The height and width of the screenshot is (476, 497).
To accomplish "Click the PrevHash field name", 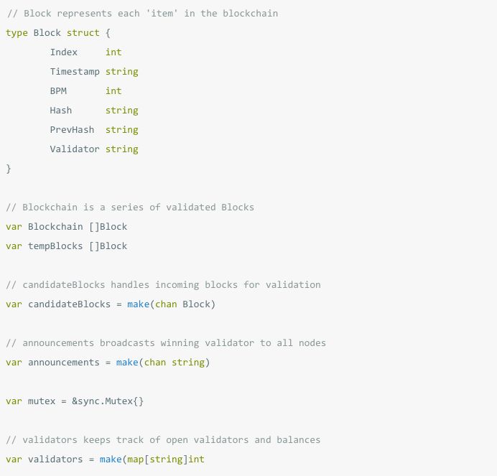I will coord(72,130).
